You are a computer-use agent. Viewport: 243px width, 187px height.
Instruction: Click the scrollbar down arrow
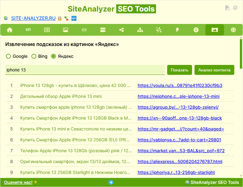(x=241, y=176)
